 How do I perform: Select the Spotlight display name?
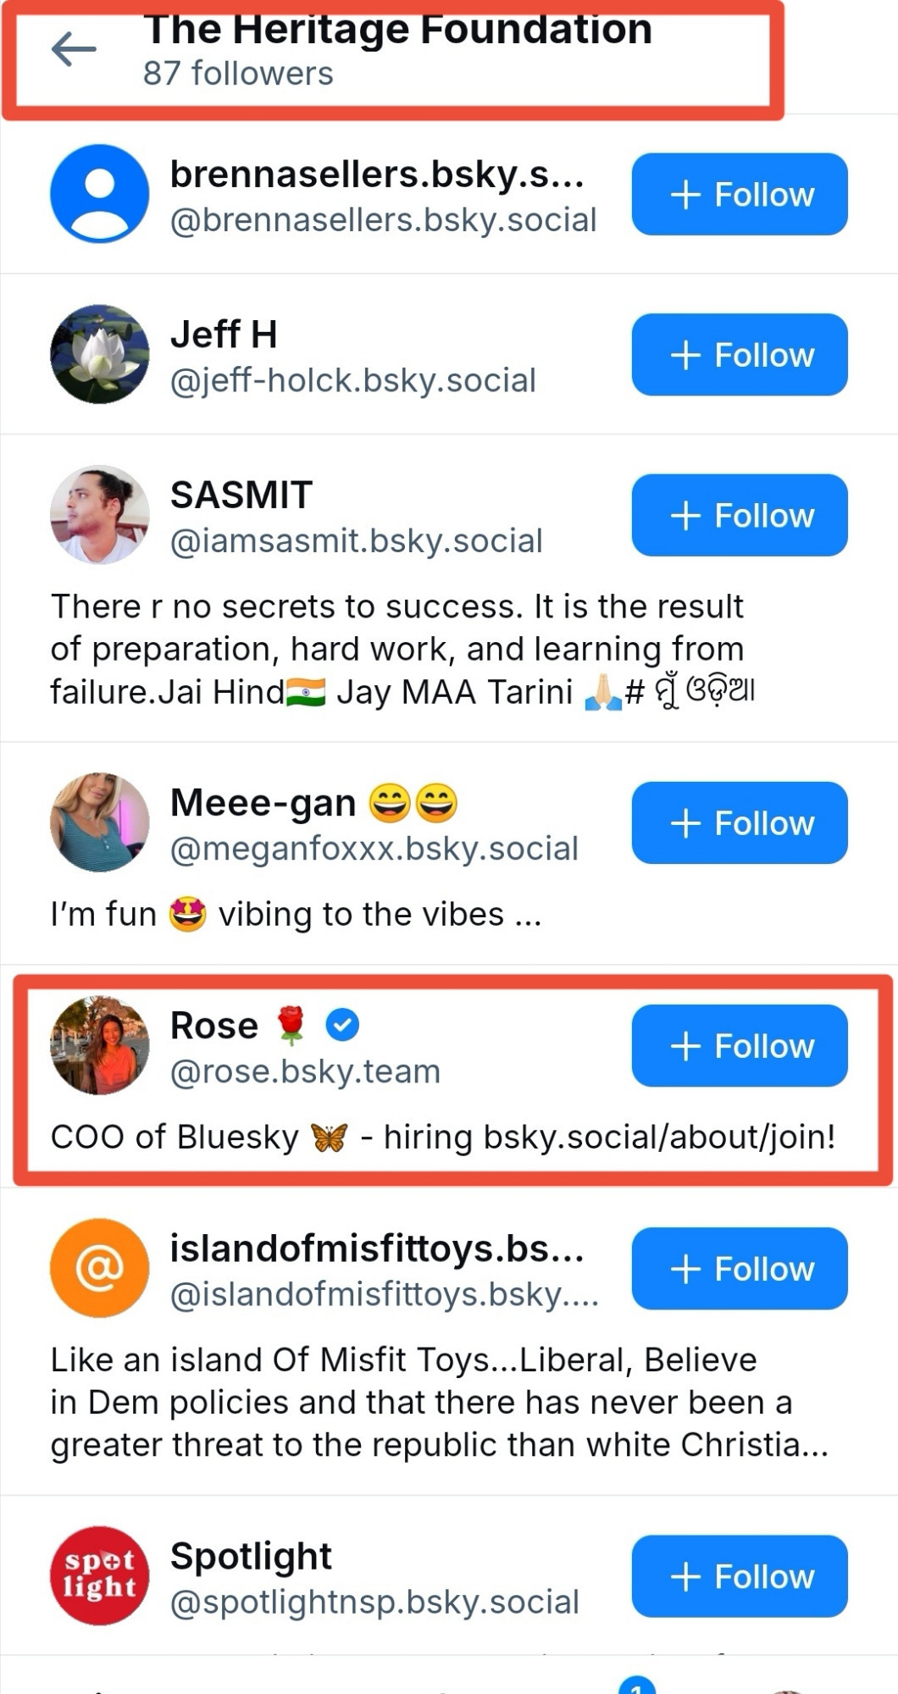tap(251, 1556)
